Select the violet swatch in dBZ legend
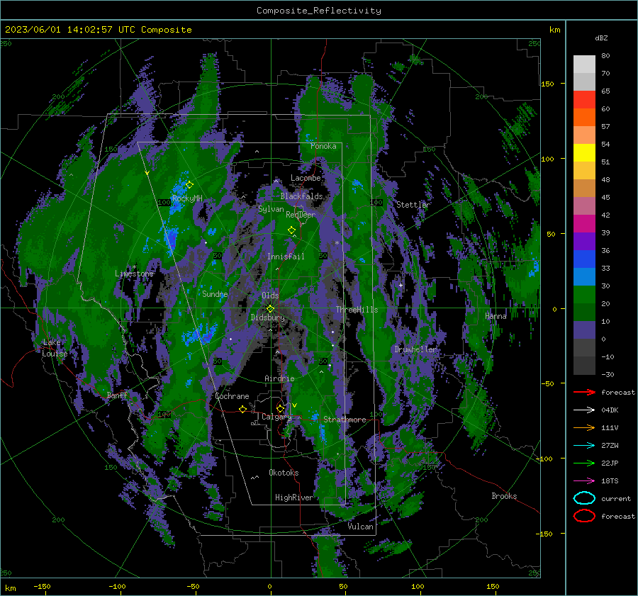The height and width of the screenshot is (596, 638). [584, 241]
